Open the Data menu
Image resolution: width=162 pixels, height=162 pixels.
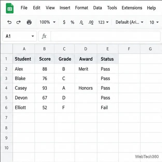pyautogui.click(x=97, y=8)
